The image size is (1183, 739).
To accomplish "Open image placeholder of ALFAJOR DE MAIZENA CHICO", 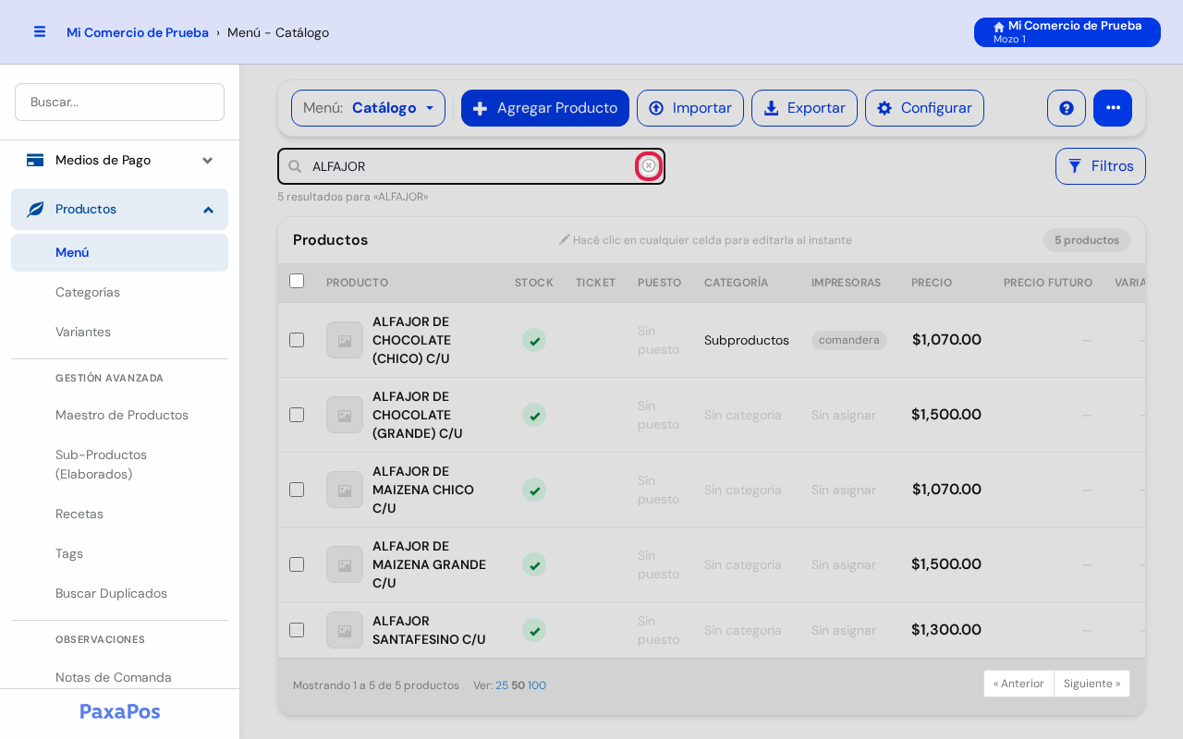I will point(345,490).
